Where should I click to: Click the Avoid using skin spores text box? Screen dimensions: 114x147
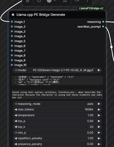click(57, 95)
